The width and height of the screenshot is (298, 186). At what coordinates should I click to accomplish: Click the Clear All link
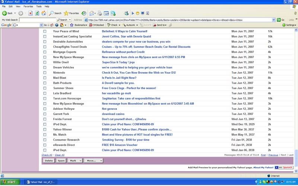(x=60, y=155)
